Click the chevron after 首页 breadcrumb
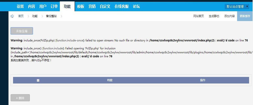The width and height of the screenshot is (253, 105). point(28,16)
